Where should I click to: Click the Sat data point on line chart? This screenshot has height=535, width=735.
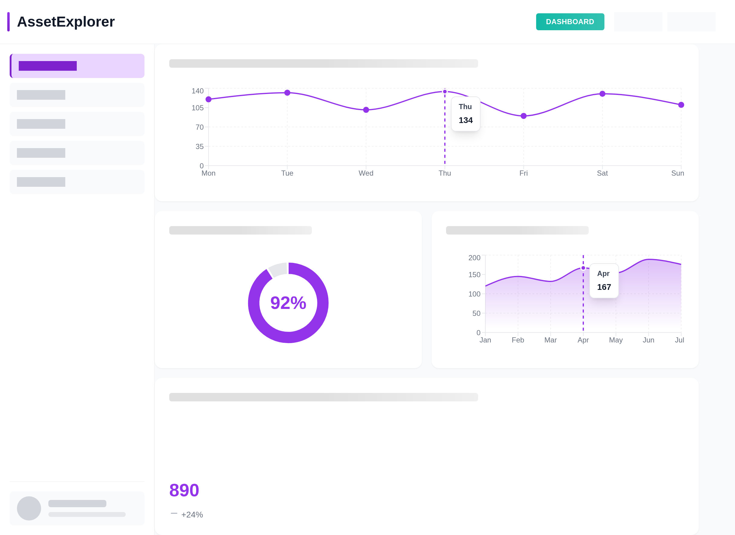602,94
